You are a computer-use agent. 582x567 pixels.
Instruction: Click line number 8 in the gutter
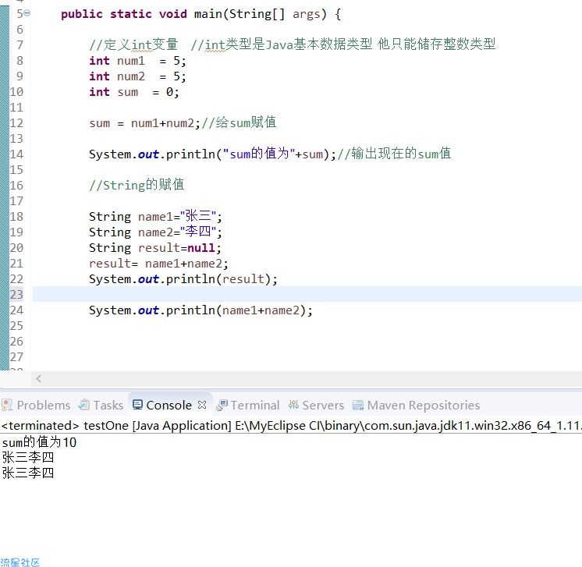pyautogui.click(x=20, y=61)
